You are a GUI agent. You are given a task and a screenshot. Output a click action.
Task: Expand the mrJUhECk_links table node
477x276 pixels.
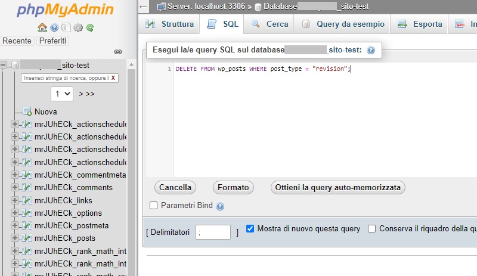[14, 200]
